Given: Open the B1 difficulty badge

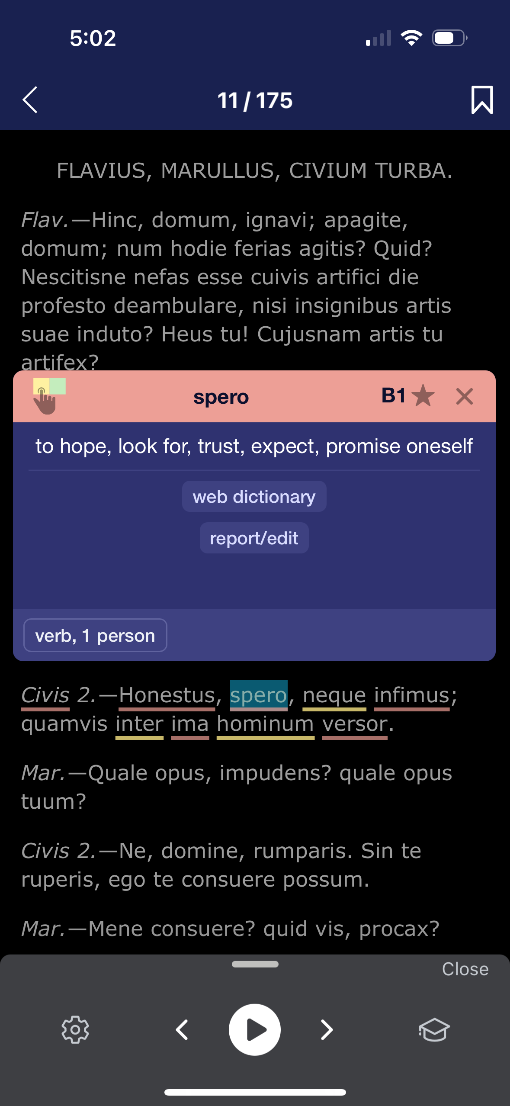Looking at the screenshot, I should [x=394, y=394].
